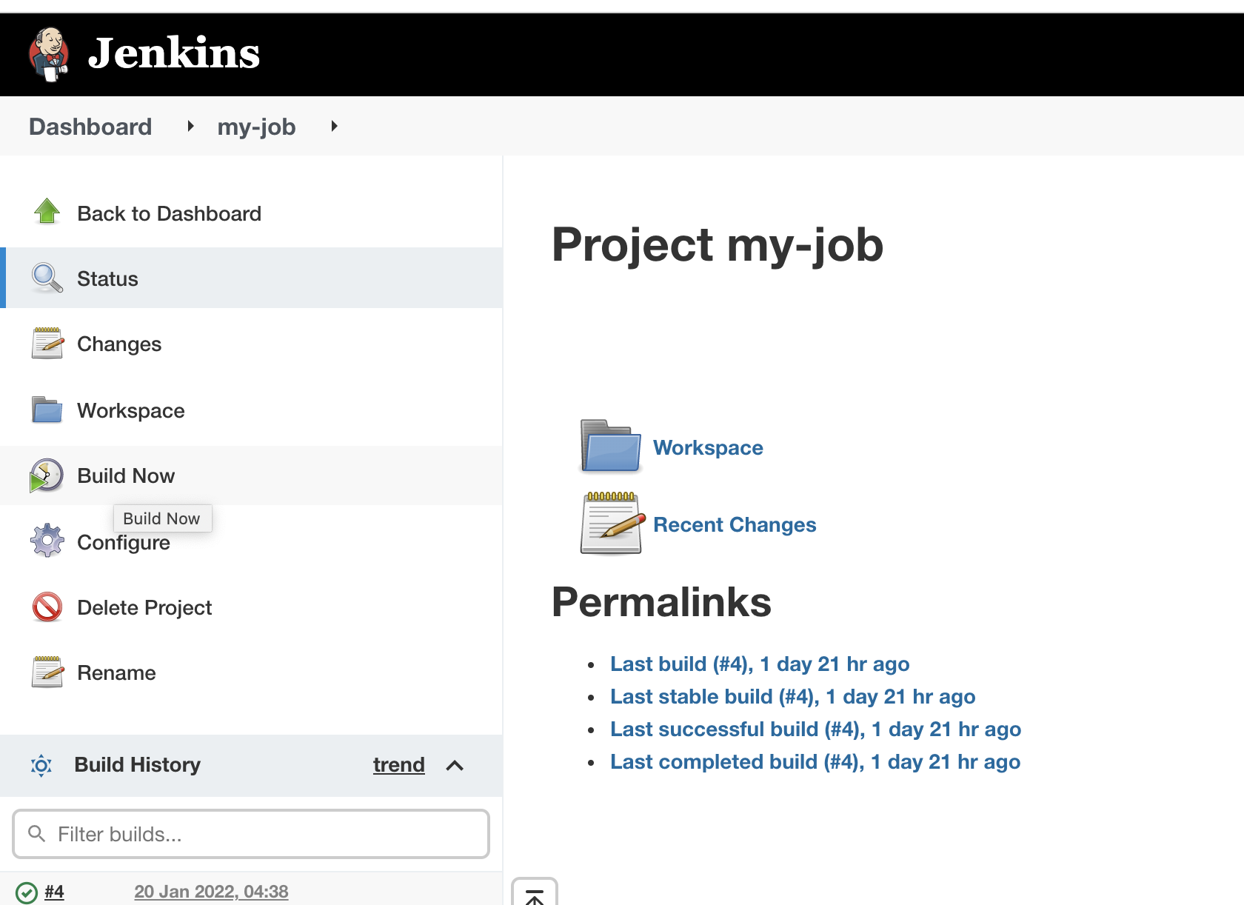The width and height of the screenshot is (1244, 905).
Task: Open Workspace from the sidebar
Action: pyautogui.click(x=131, y=410)
